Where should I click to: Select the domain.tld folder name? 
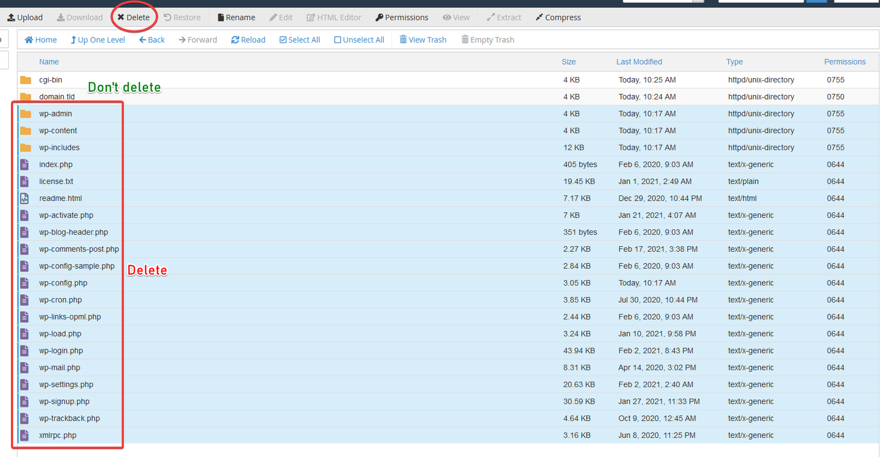click(57, 97)
